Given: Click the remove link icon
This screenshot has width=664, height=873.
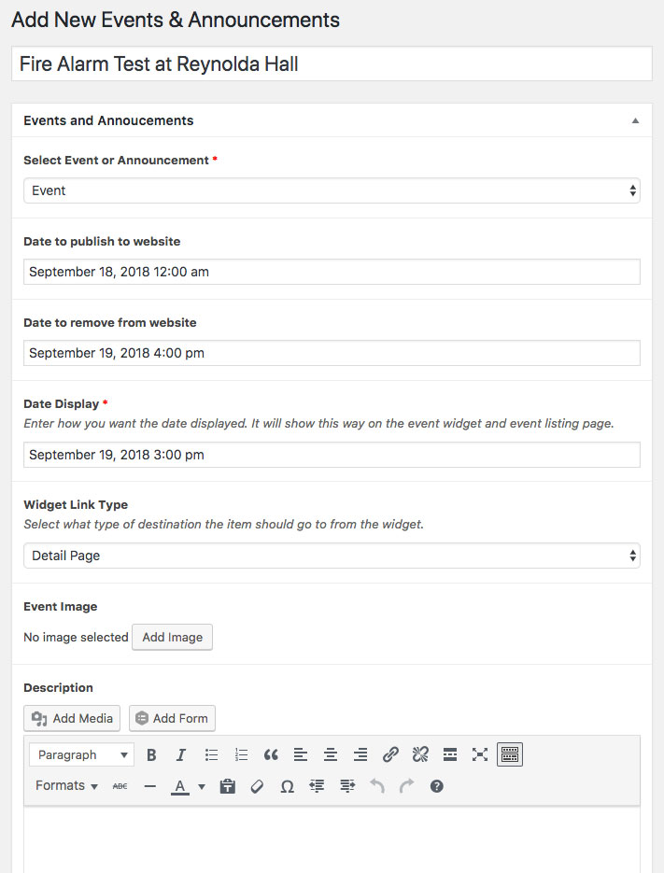Looking at the screenshot, I should pos(420,755).
